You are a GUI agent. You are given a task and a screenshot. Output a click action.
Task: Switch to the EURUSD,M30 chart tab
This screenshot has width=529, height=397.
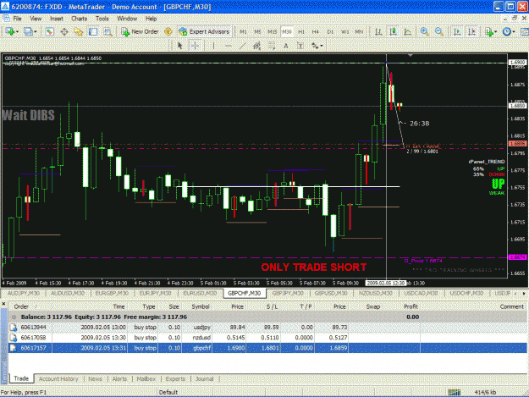pyautogui.click(x=200, y=293)
